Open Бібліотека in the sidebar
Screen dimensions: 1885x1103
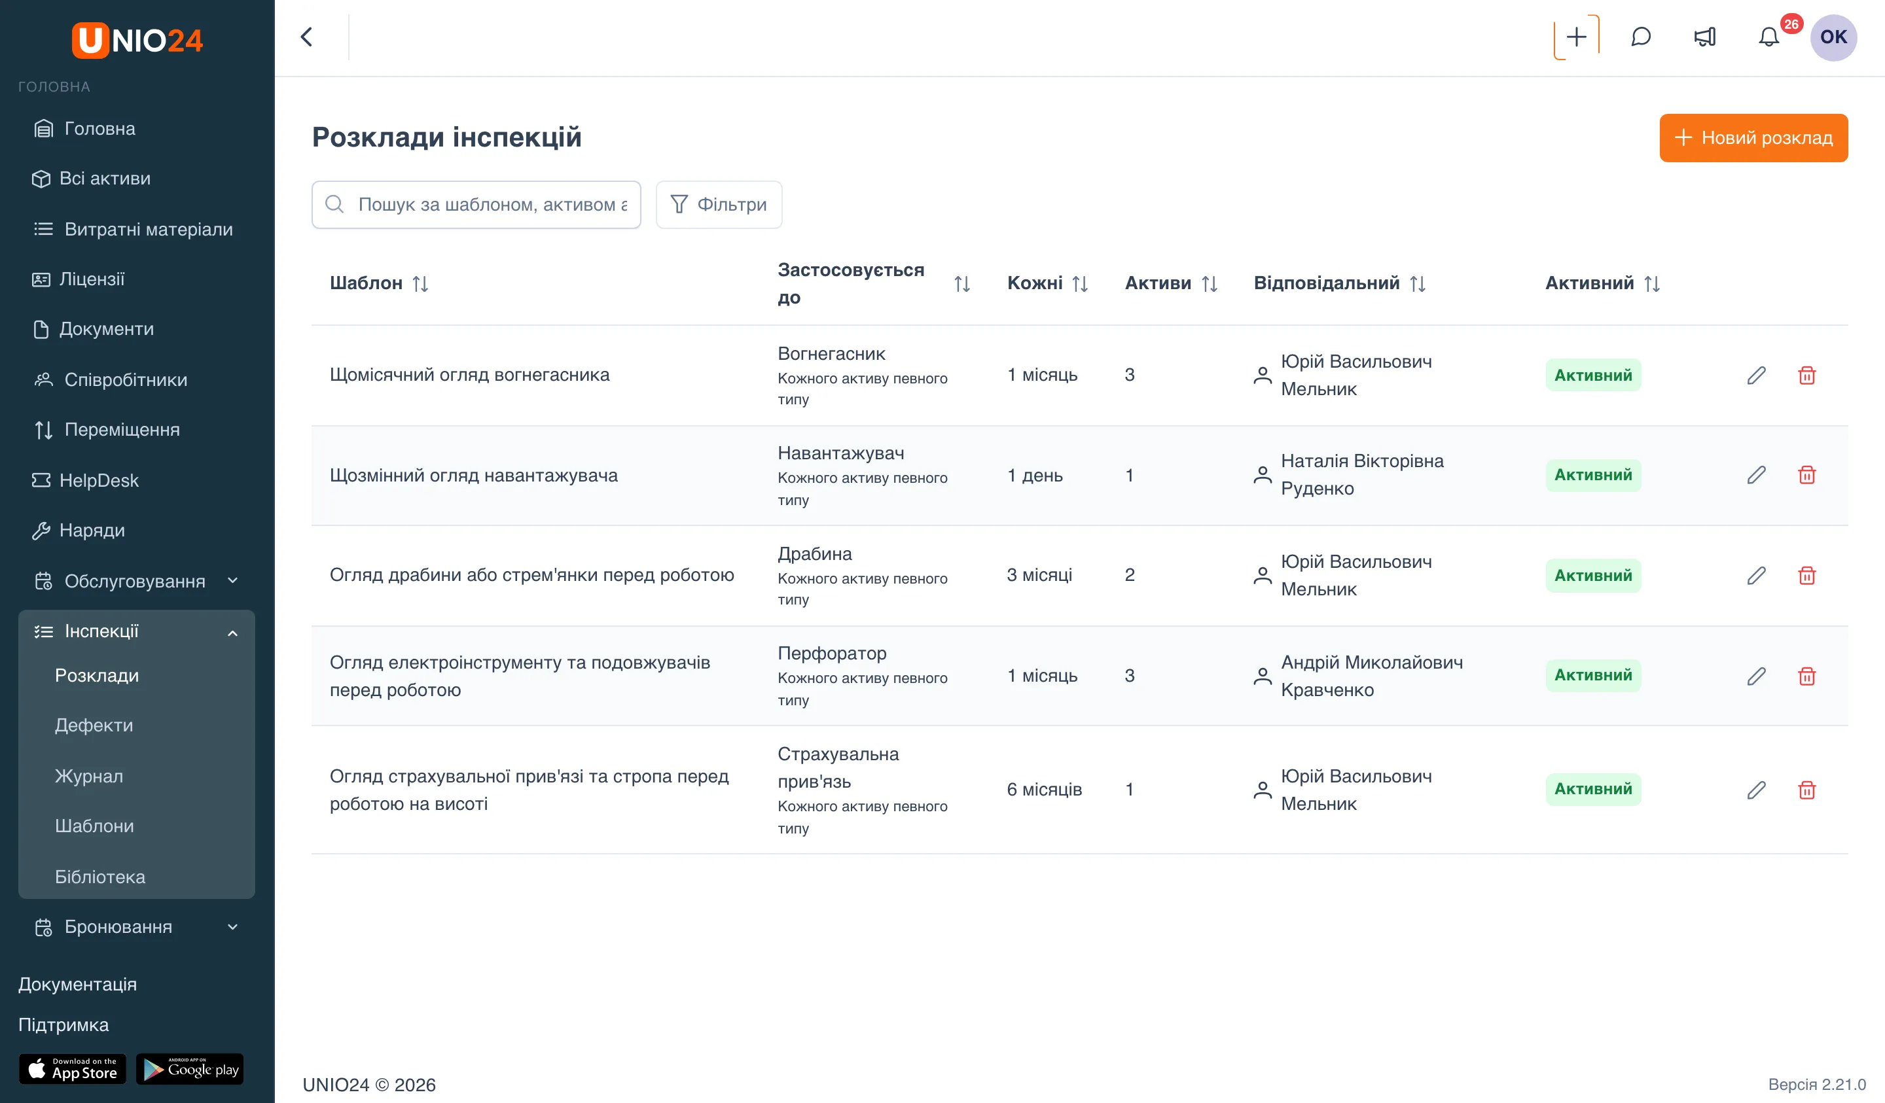[100, 877]
